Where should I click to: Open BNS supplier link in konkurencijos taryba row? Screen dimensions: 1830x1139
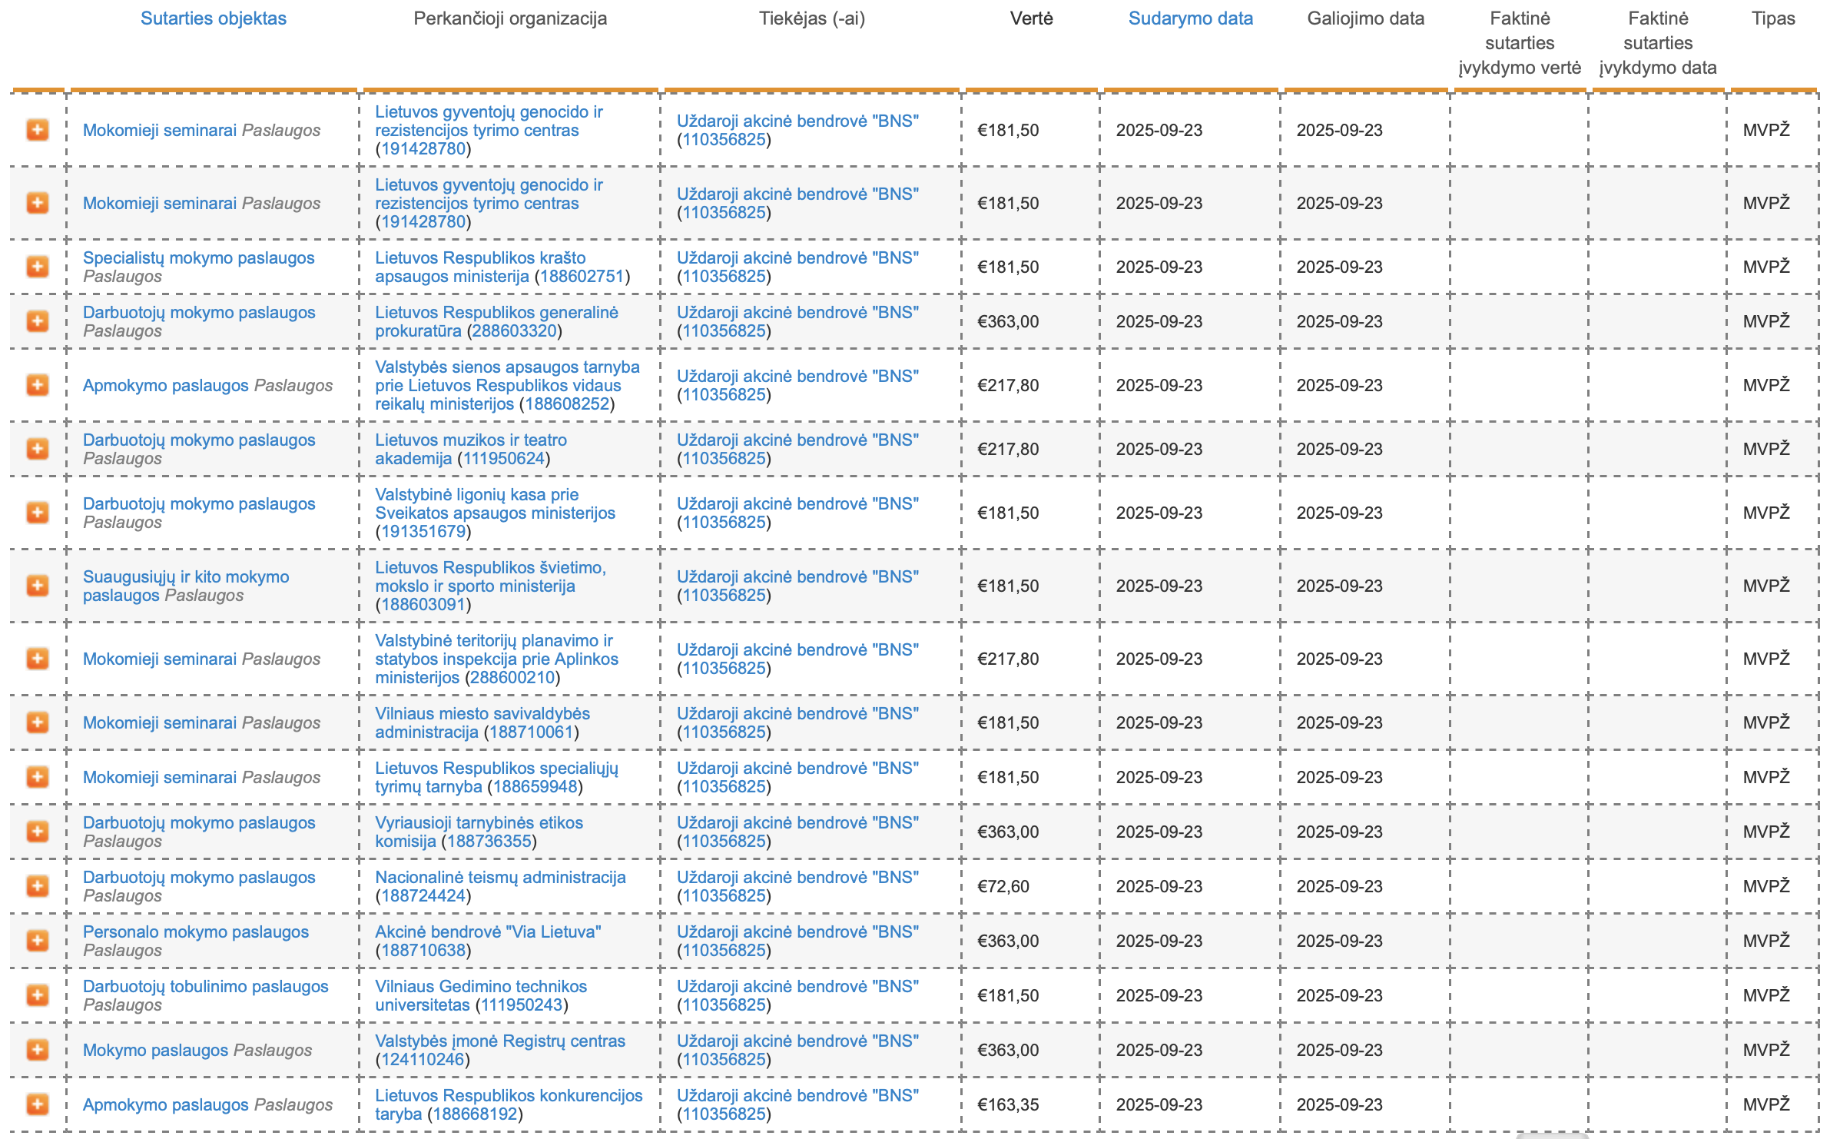(x=797, y=1095)
